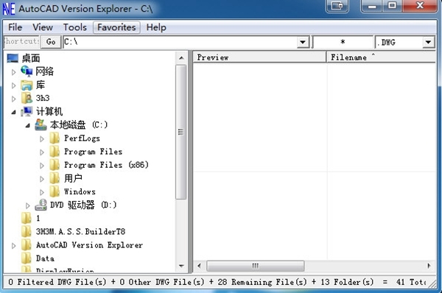
Task: Expand the 3h3 tree node
Action: point(13,99)
